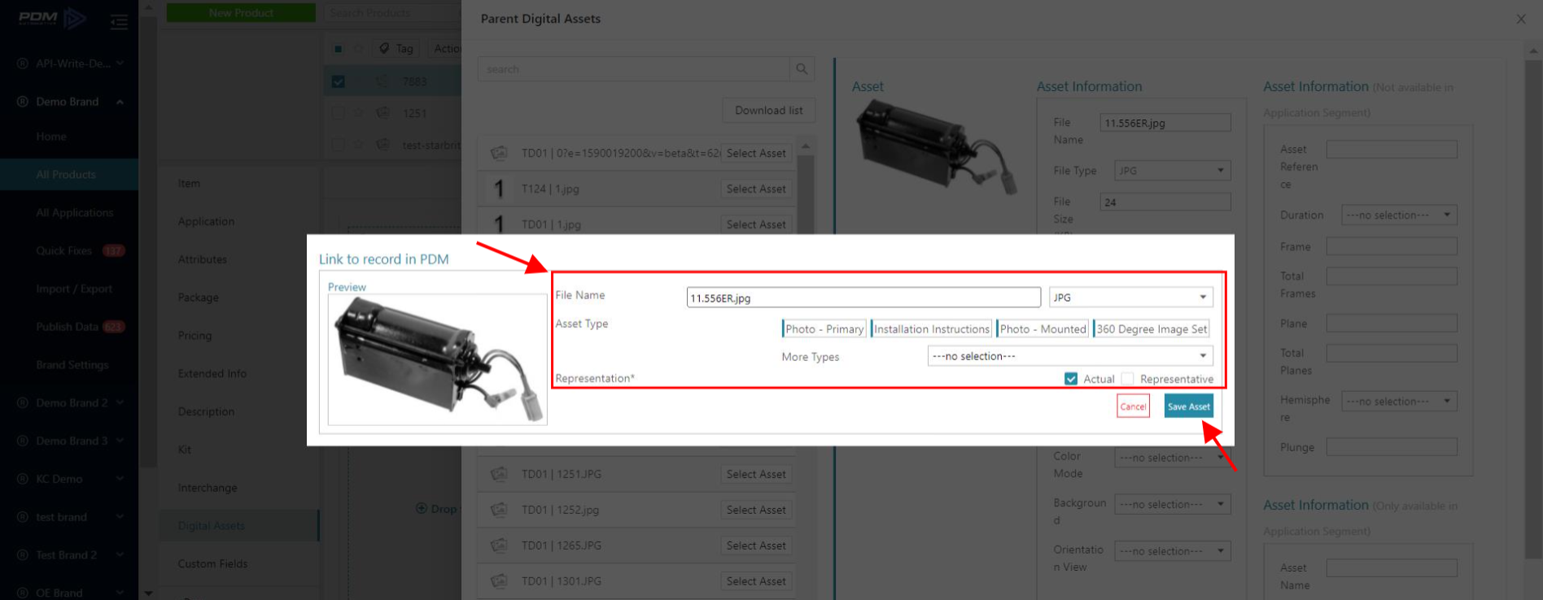Toggle the checkbox for product 7683
The image size is (1543, 600).
click(339, 81)
